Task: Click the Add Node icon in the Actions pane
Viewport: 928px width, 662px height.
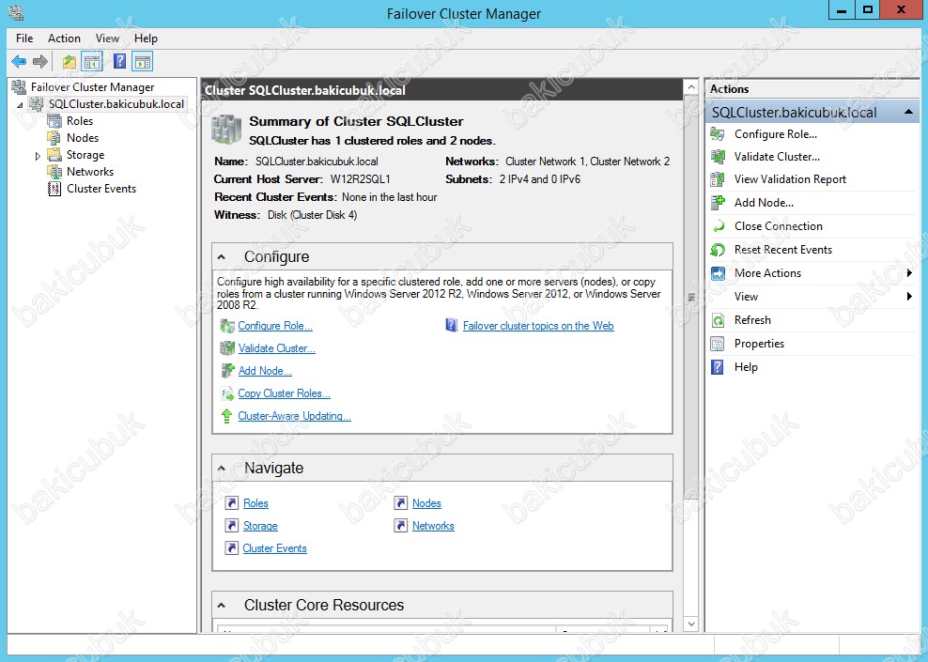Action: [x=718, y=203]
